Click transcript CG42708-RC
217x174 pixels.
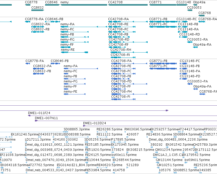(122, 32)
